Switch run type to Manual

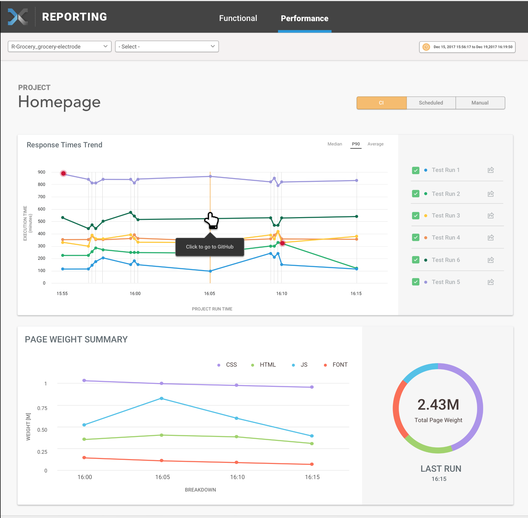[480, 103]
